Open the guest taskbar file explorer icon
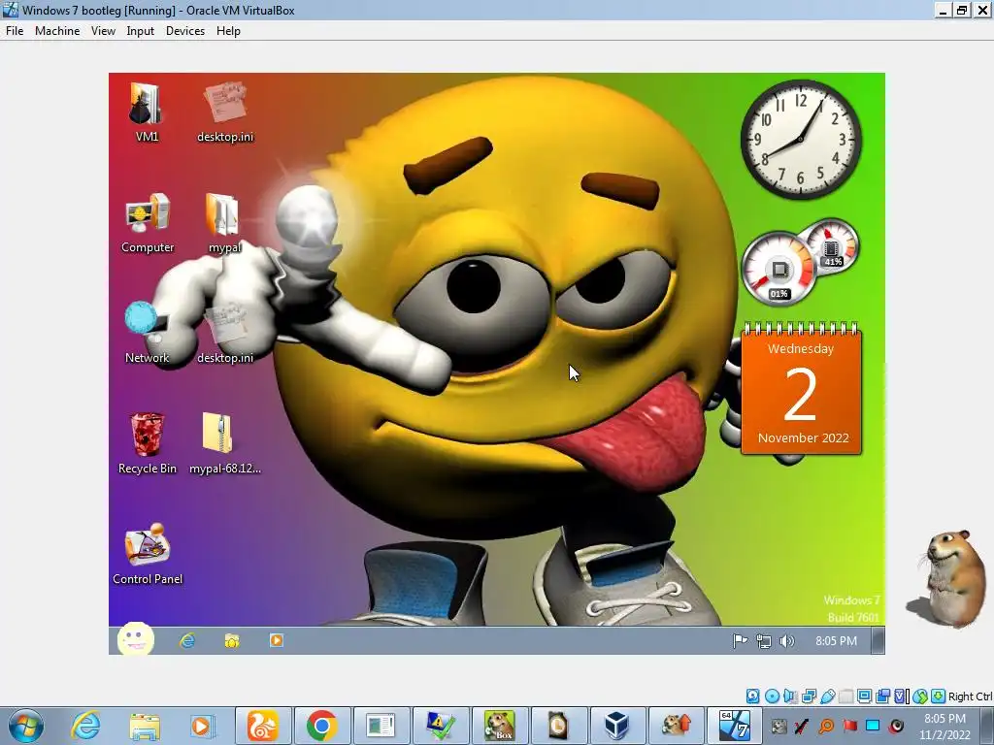Screen dimensions: 994x745 pyautogui.click(x=232, y=641)
